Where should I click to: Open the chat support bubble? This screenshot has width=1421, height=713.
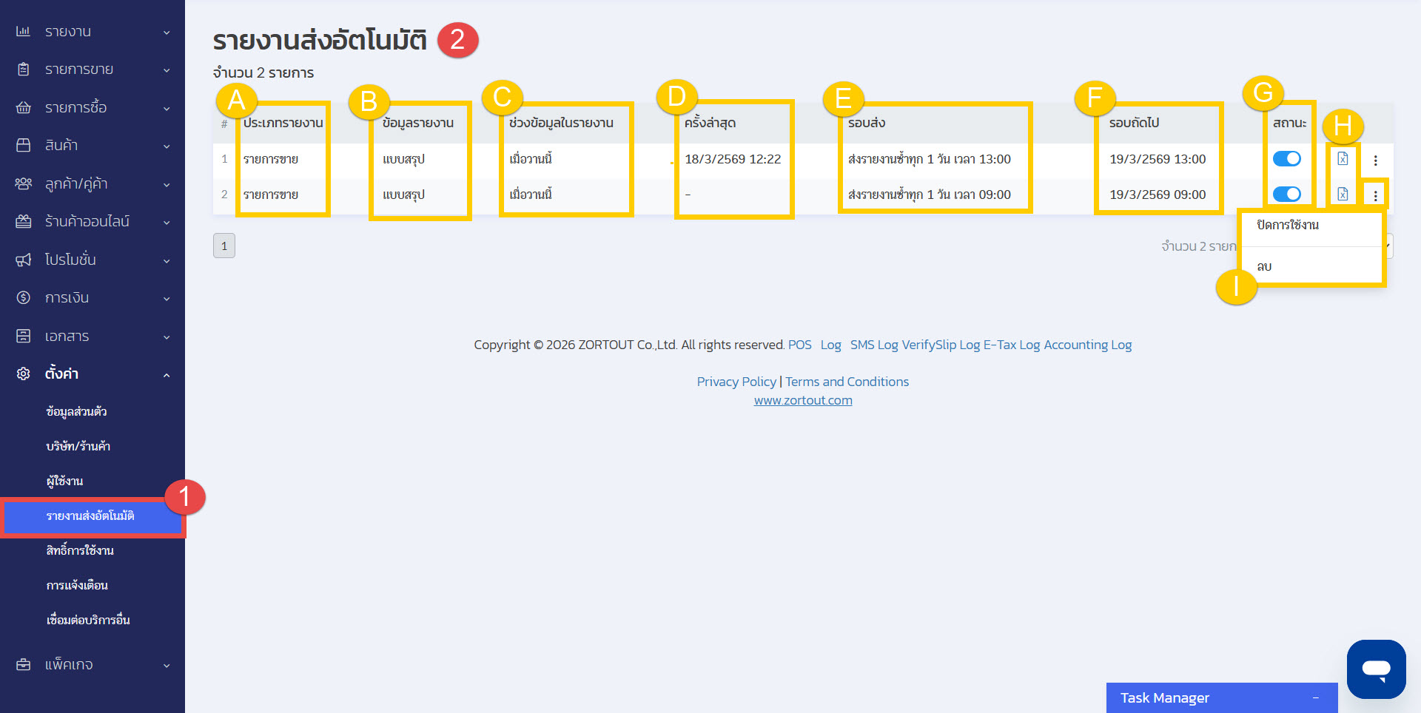[x=1376, y=669]
